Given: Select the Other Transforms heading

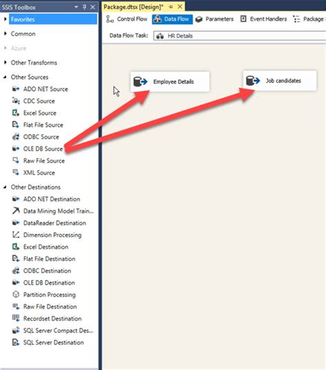Looking at the screenshot, I should 34,63.
